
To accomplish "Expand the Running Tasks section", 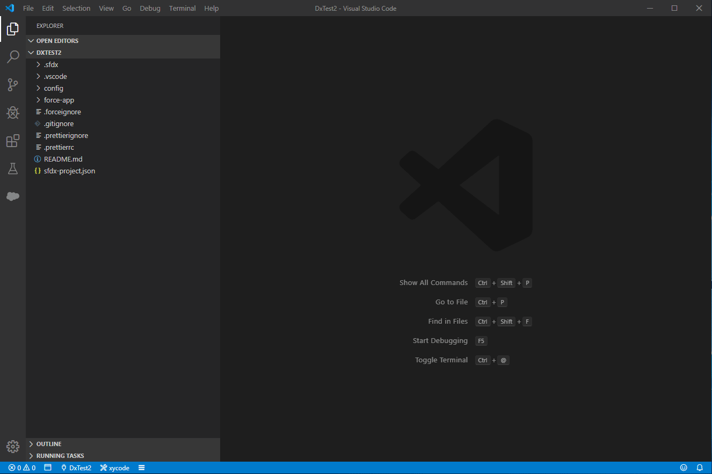I will tap(123, 456).
